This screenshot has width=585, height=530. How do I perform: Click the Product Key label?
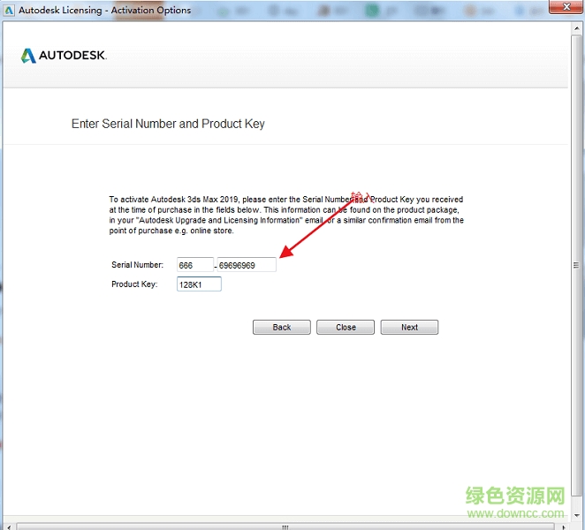pyautogui.click(x=134, y=284)
